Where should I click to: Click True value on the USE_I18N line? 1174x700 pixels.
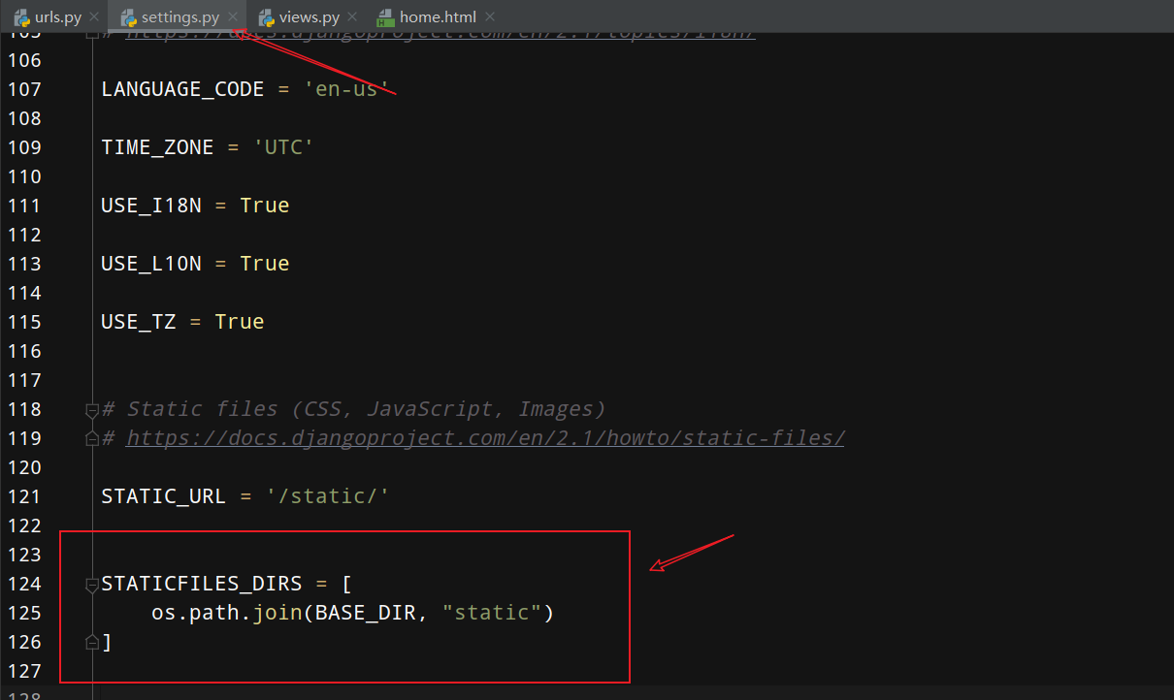pos(265,206)
